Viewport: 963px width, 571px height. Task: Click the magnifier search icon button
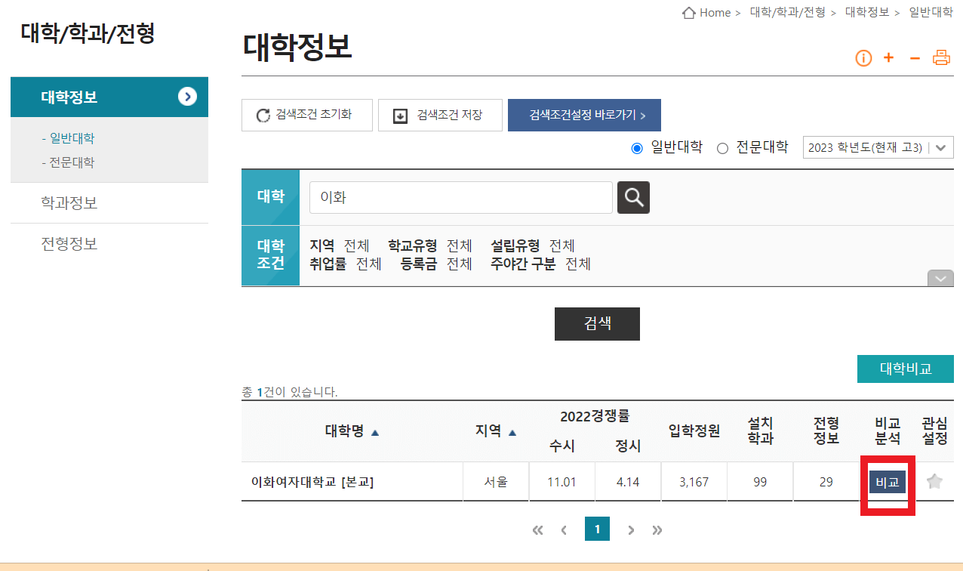[633, 198]
